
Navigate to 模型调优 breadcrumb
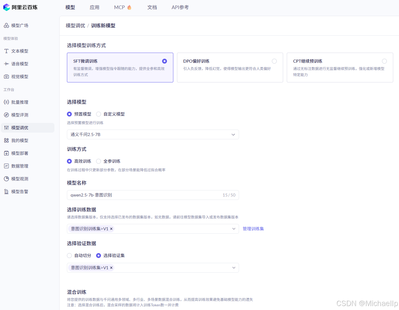[x=75, y=26]
